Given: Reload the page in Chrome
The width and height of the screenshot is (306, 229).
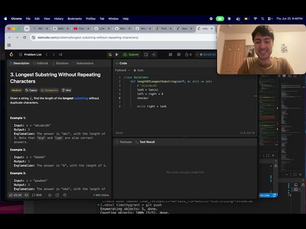Looking at the screenshot, I should tap(24, 37).
